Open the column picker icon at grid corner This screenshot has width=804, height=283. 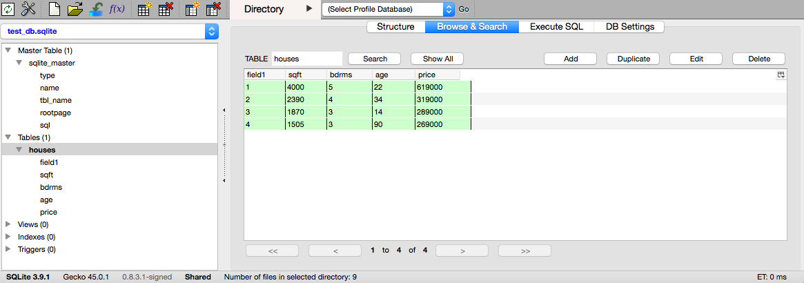tap(781, 75)
